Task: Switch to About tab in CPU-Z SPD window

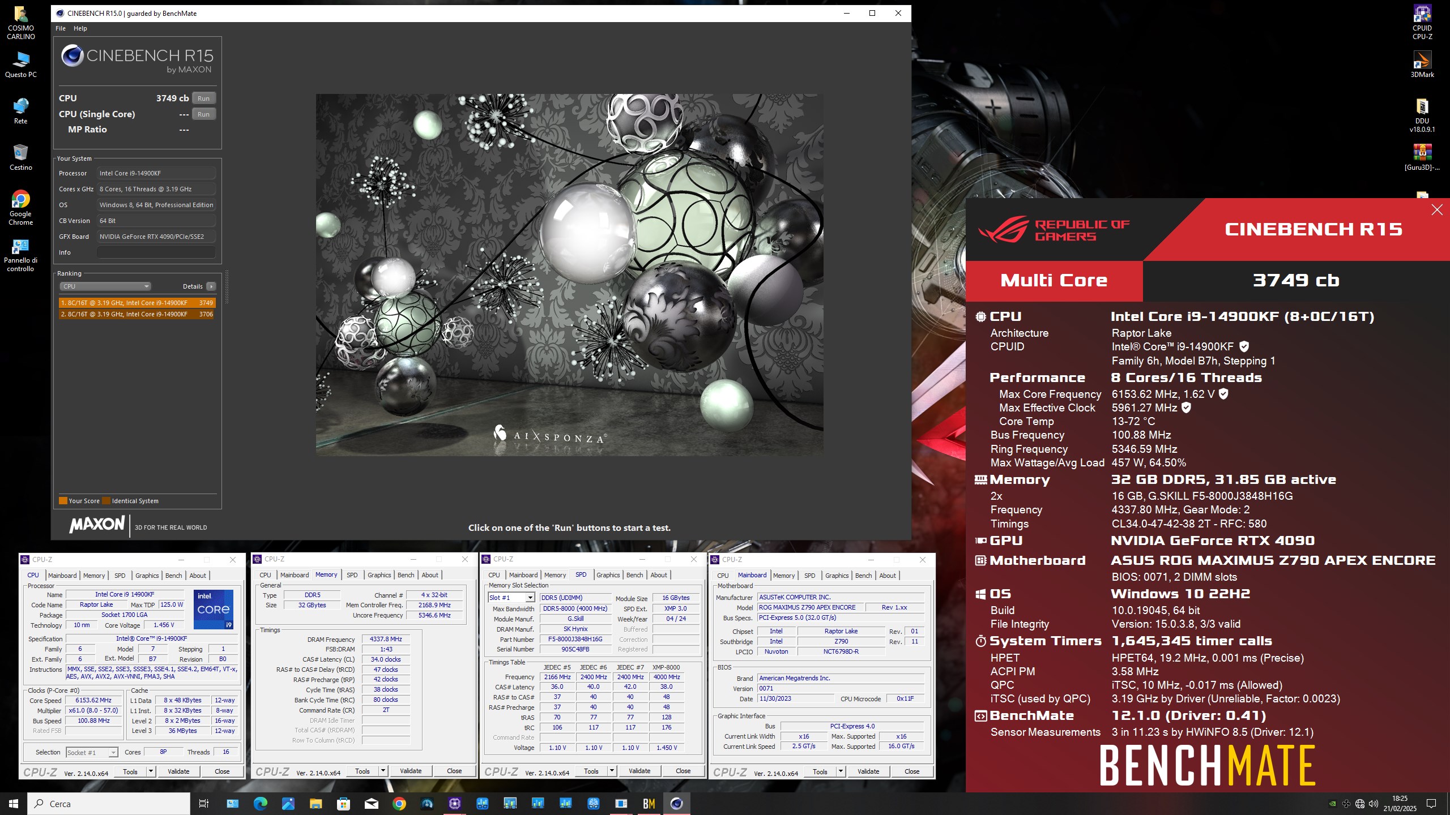Action: click(659, 575)
